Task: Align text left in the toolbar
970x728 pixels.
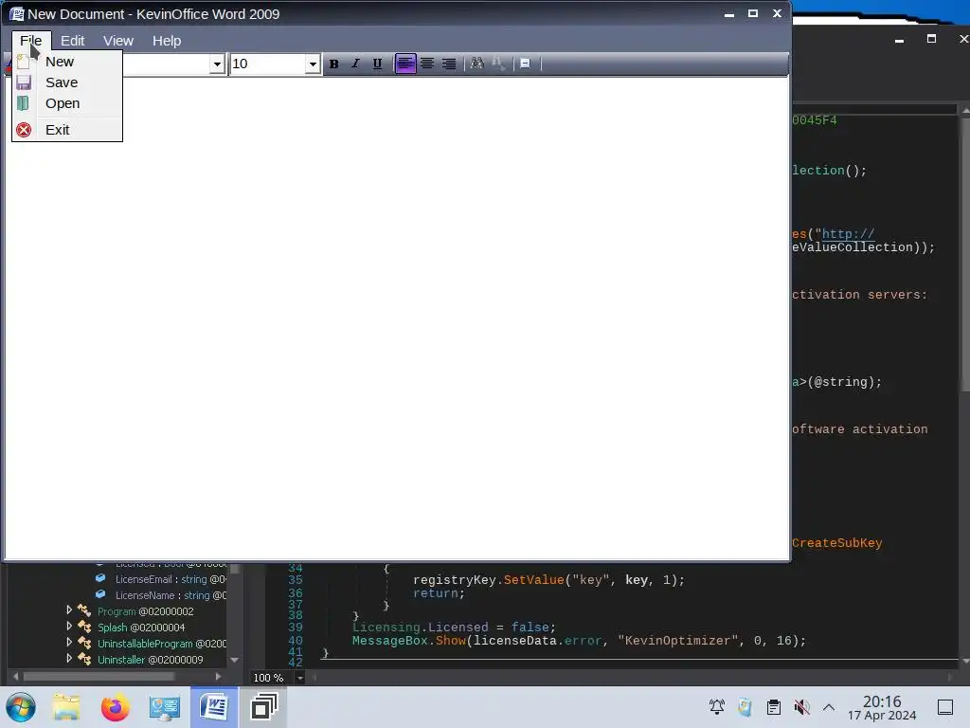Action: 405,64
